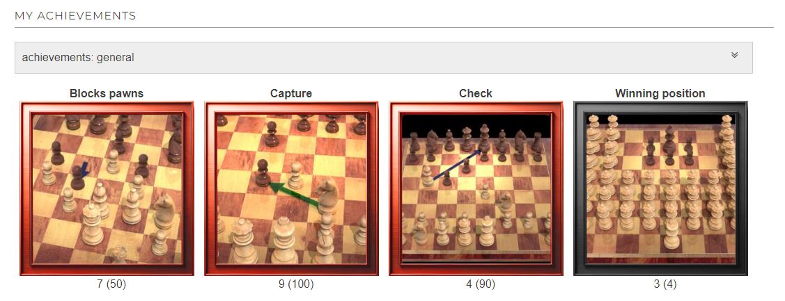Viewport: 785px width, 301px height.
Task: Open the Winning position achievement image
Action: point(660,188)
